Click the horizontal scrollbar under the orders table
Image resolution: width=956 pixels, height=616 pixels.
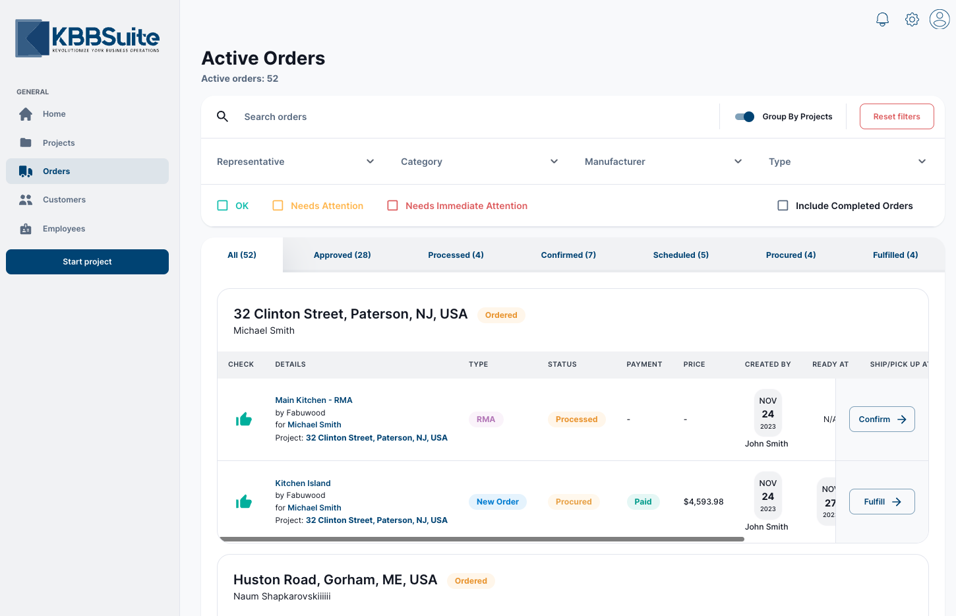tap(481, 539)
